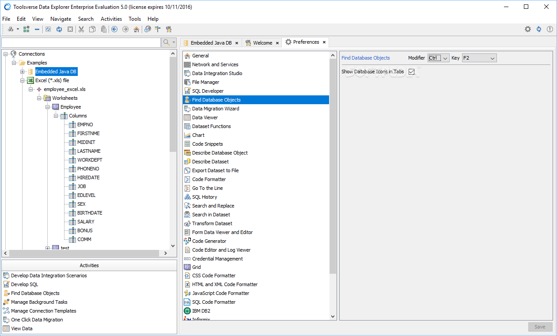Collapse the Columns tree node
Screen dimensions: 557x336
(x=56, y=116)
